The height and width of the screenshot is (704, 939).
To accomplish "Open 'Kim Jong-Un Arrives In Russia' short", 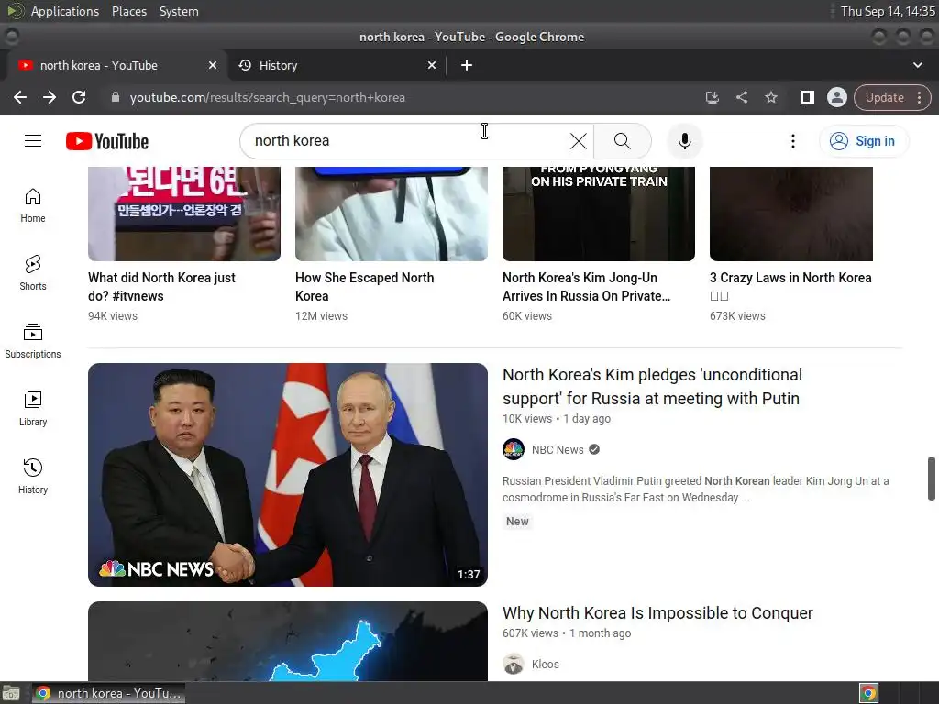I will (x=586, y=287).
